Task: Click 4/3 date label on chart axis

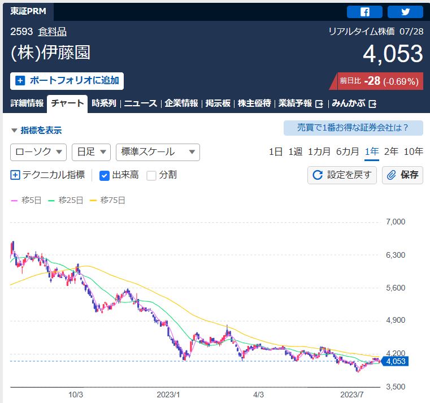Action: 258,395
